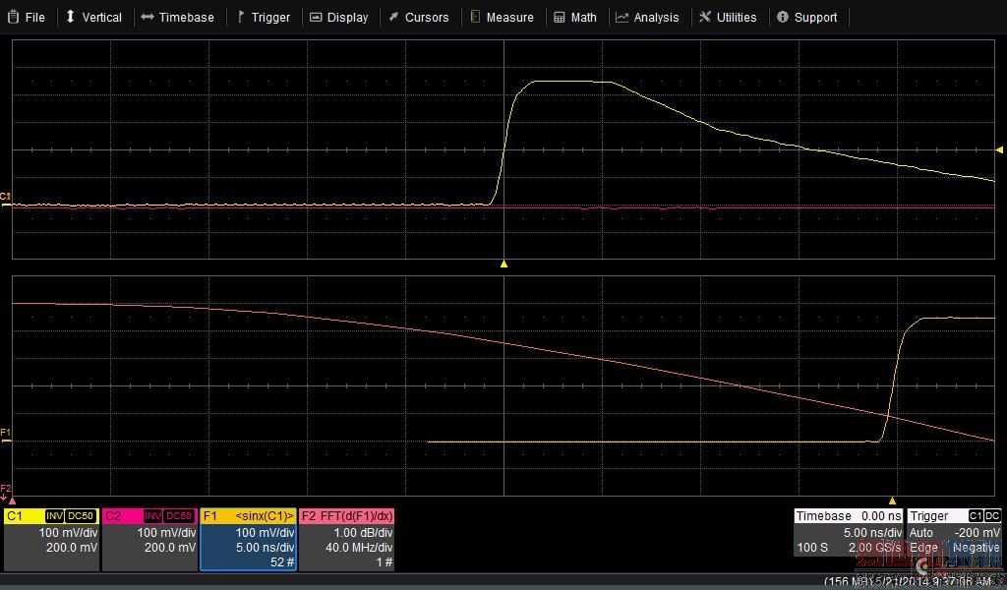Select the pink C2 channel descriptor header
This screenshot has width=1007, height=590.
point(149,516)
